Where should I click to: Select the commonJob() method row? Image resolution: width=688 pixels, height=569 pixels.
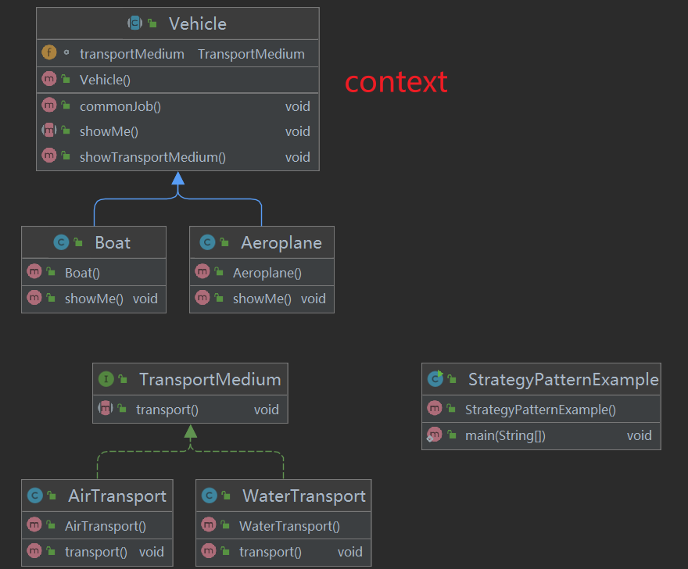[177, 106]
